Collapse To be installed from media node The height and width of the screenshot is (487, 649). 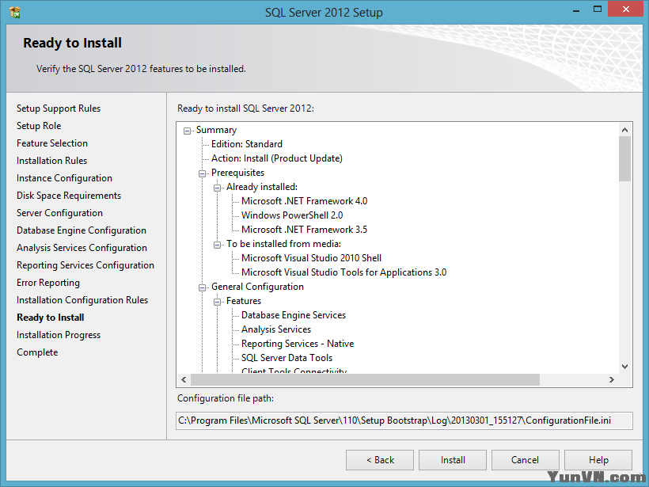[x=217, y=245]
